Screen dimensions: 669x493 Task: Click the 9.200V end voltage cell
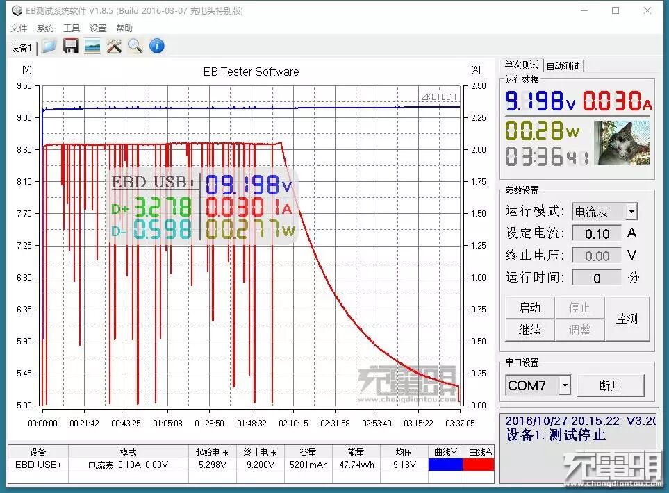[261, 465]
